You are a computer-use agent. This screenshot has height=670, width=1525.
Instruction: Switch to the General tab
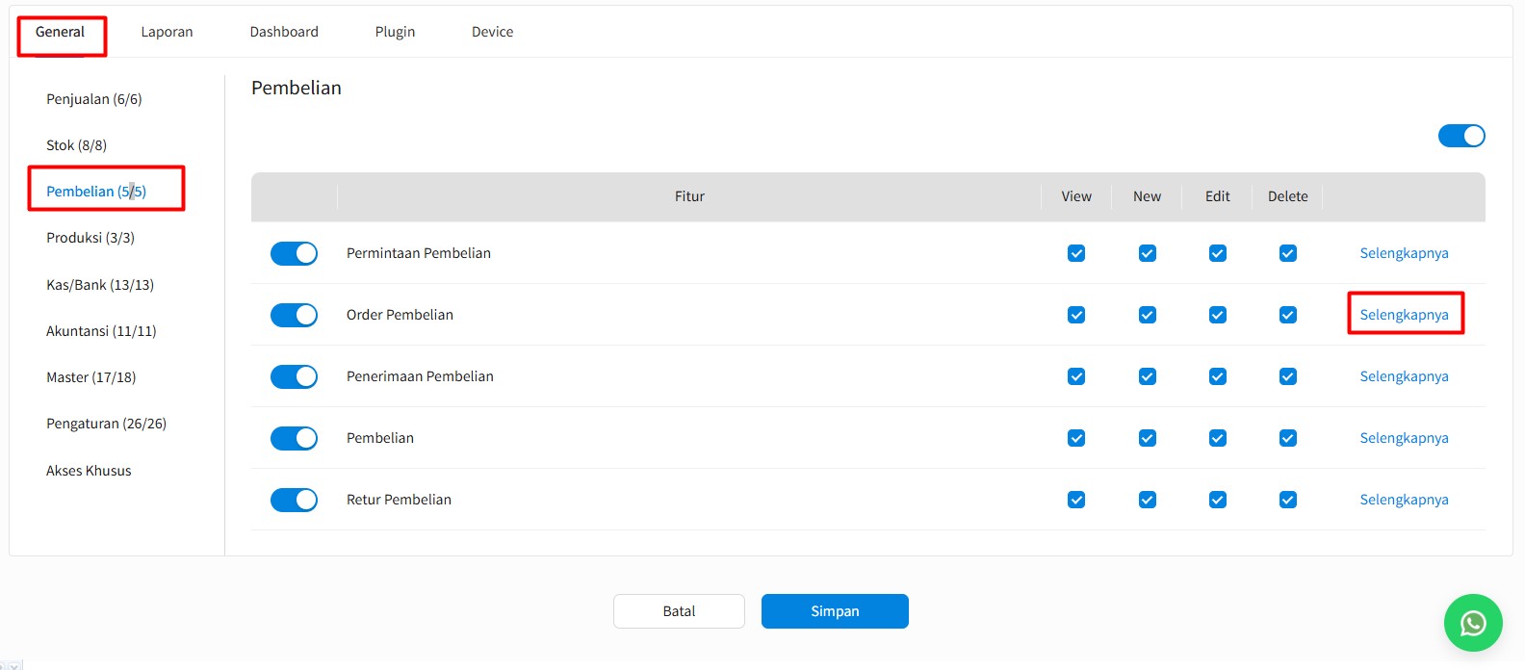click(60, 32)
